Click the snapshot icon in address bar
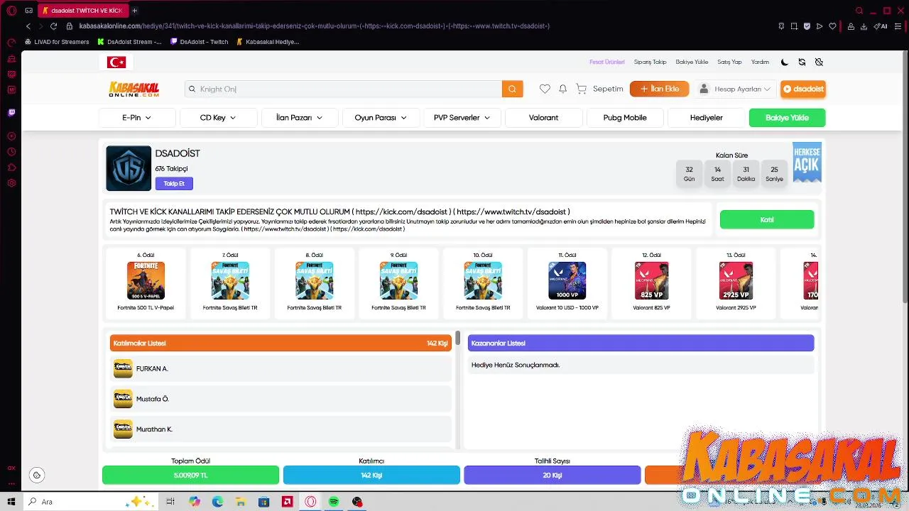This screenshot has height=511, width=909. [794, 26]
